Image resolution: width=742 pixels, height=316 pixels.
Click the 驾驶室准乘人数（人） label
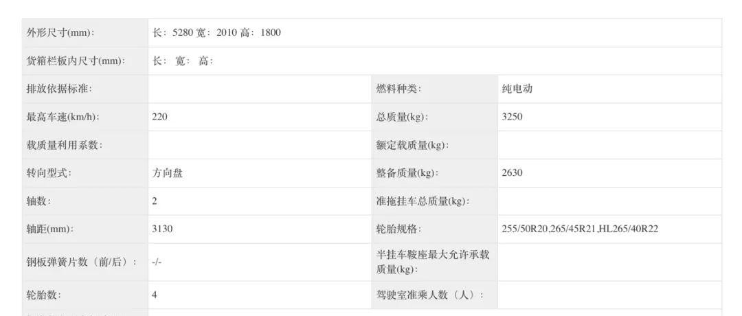tap(430, 295)
